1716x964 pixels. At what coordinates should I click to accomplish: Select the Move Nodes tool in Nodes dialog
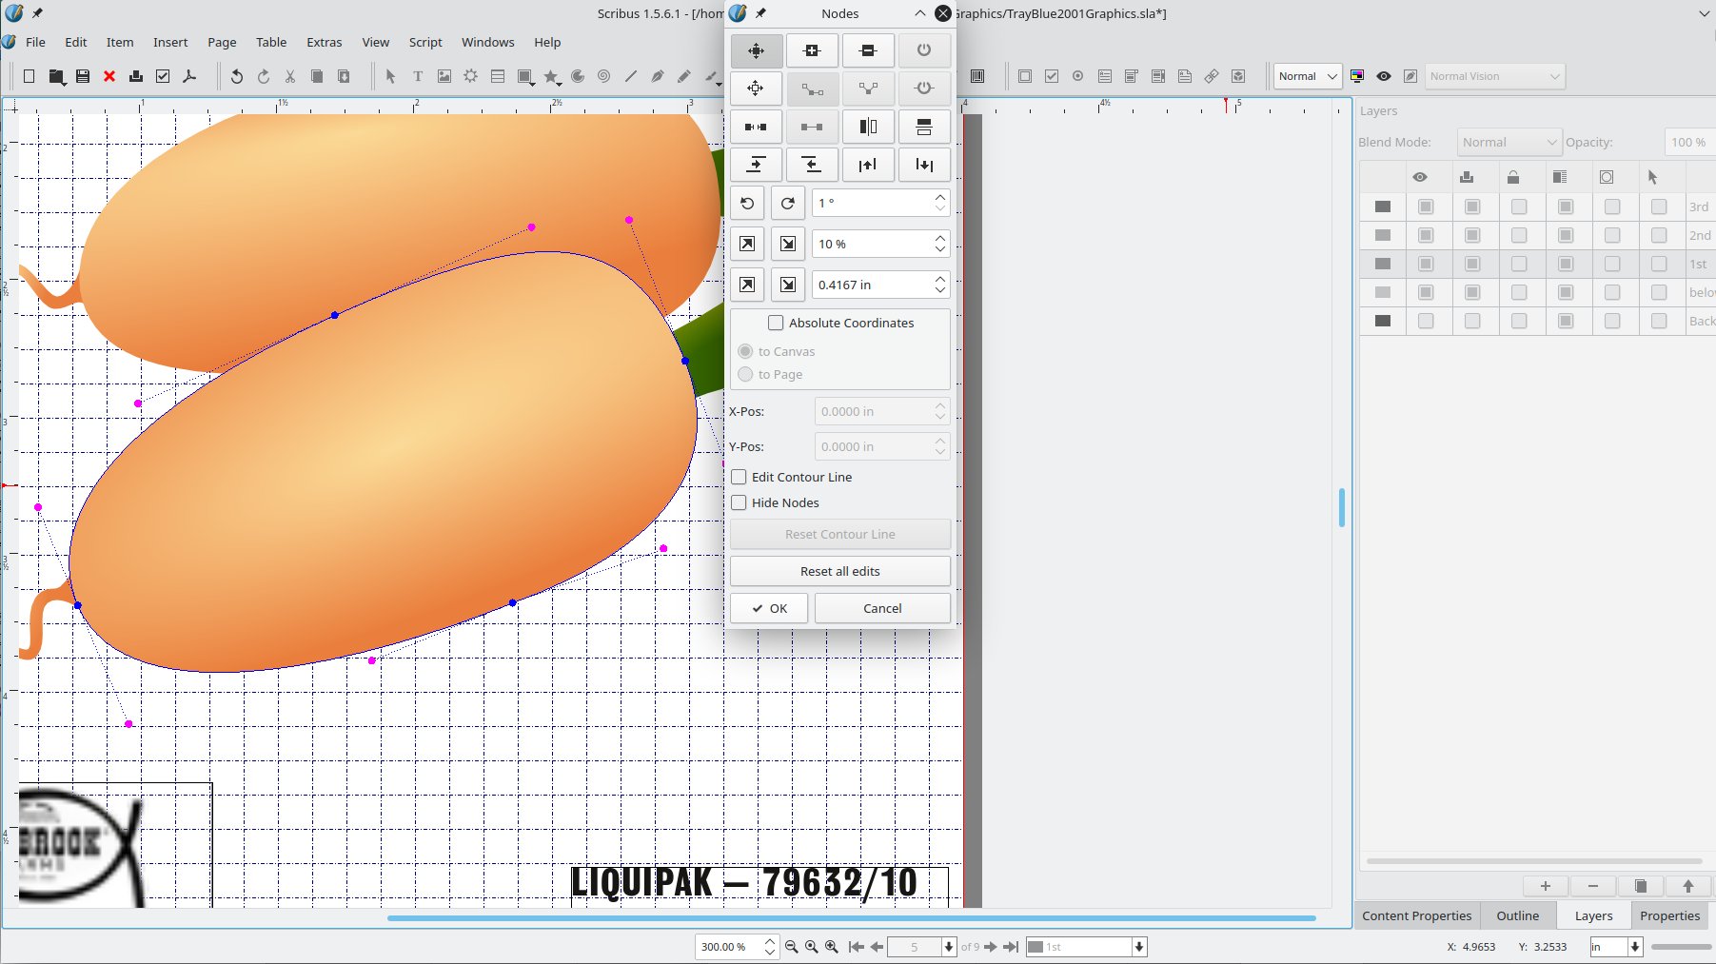pyautogui.click(x=757, y=50)
